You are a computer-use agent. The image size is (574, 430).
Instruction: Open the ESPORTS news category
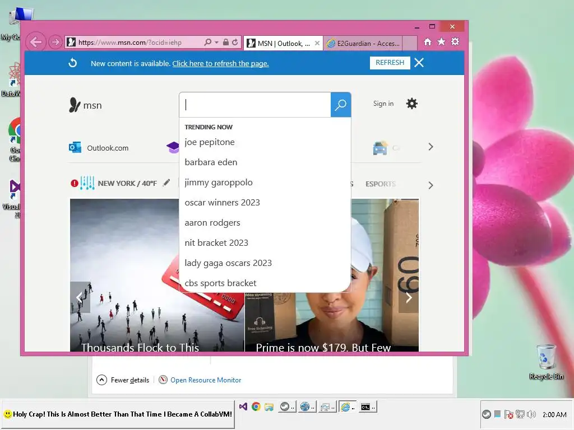pyautogui.click(x=381, y=184)
